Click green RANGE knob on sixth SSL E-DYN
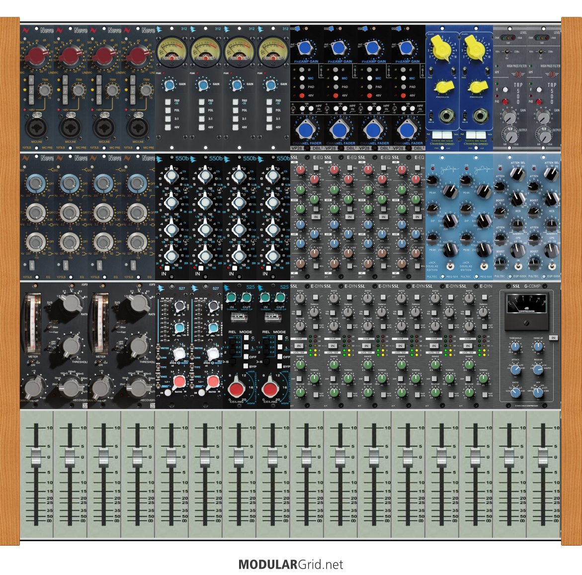Image resolution: width=582 pixels, height=575 pixels. [x=469, y=365]
